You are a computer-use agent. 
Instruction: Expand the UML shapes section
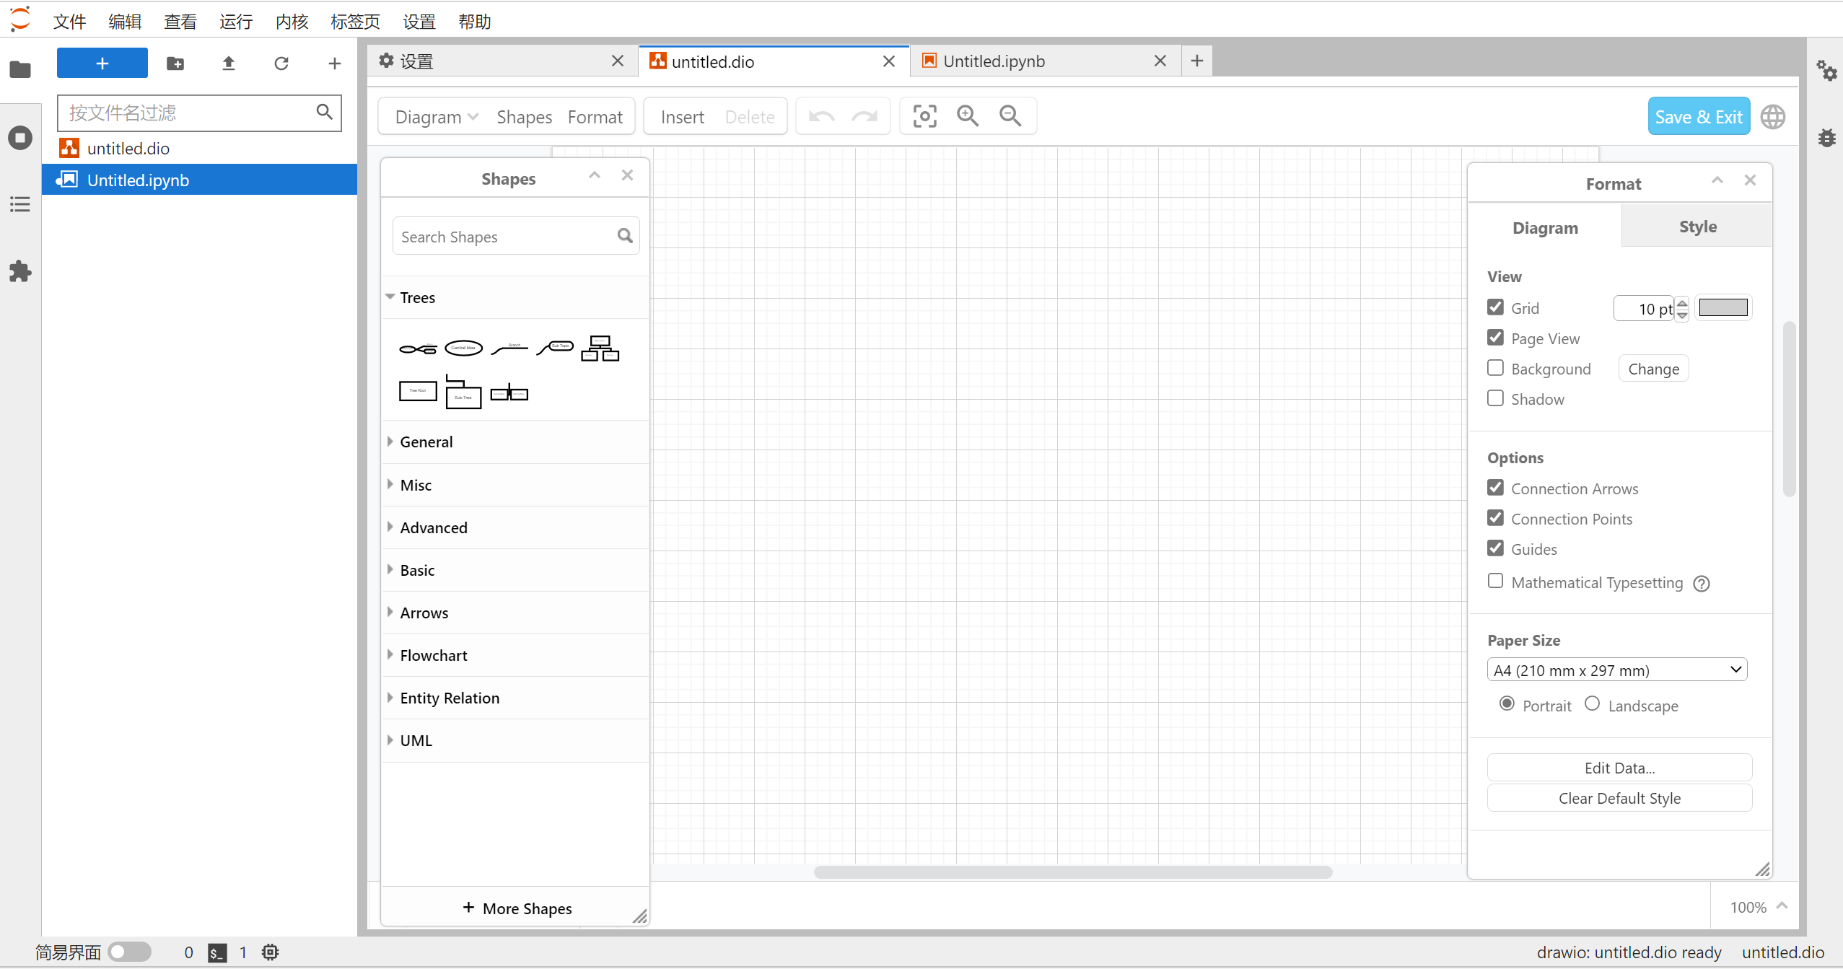click(x=416, y=740)
